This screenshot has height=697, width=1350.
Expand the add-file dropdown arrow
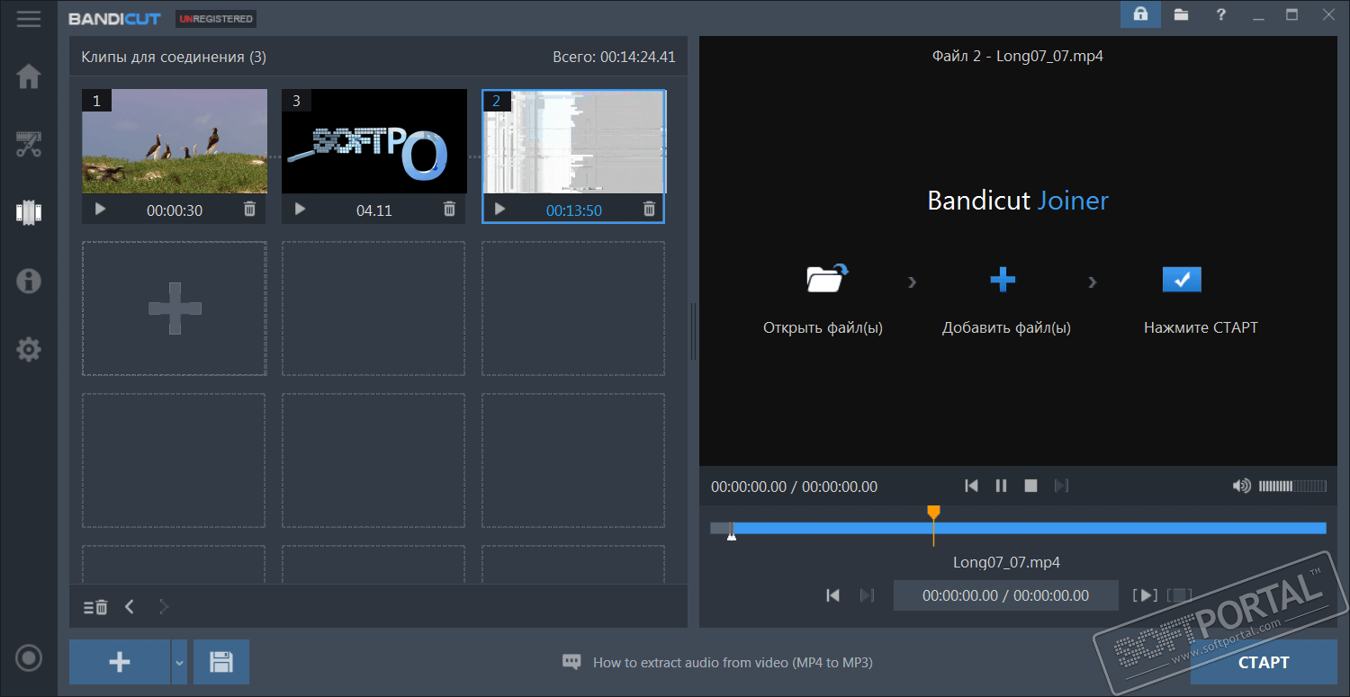pyautogui.click(x=179, y=663)
